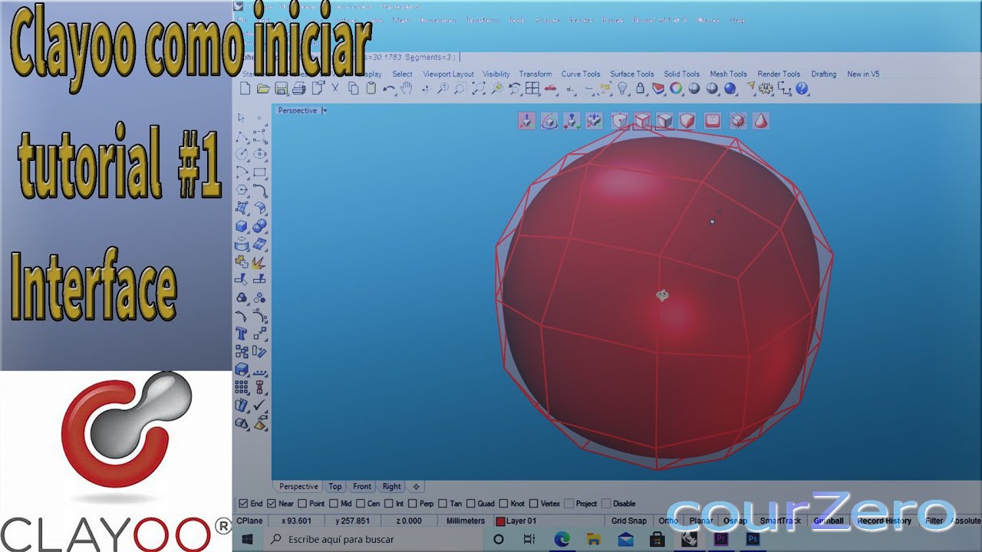Enable the Perp osnap checkbox
Image resolution: width=982 pixels, height=552 pixels.
[x=413, y=504]
